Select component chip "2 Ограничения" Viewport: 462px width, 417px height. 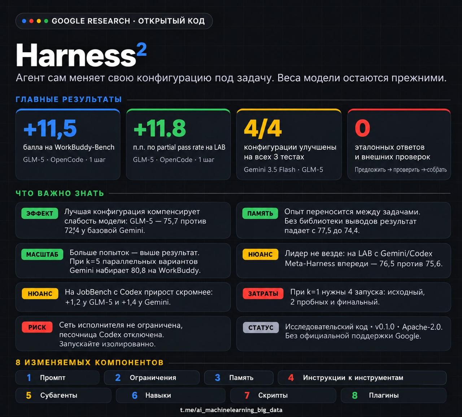tap(152, 378)
